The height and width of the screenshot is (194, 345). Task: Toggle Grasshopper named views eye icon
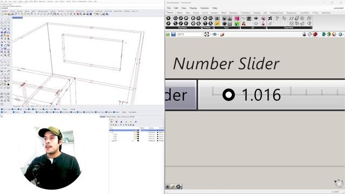[215, 34]
